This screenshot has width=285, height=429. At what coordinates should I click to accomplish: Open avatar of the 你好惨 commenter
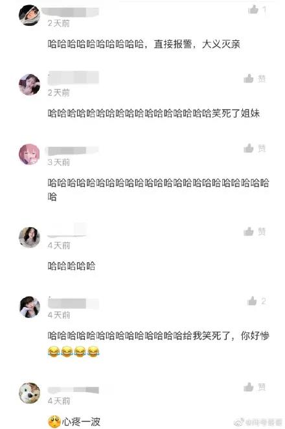[30, 307]
